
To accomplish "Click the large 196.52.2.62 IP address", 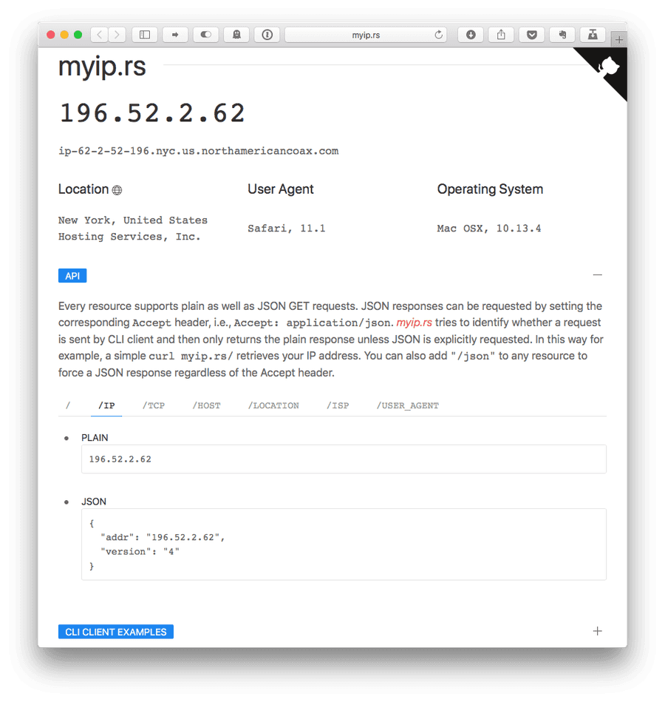I will (152, 113).
